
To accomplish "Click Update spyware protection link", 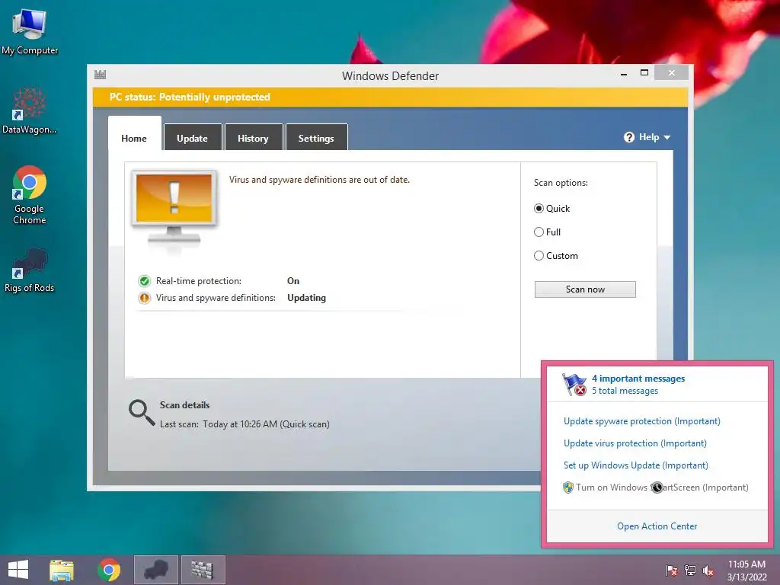I will [641, 421].
